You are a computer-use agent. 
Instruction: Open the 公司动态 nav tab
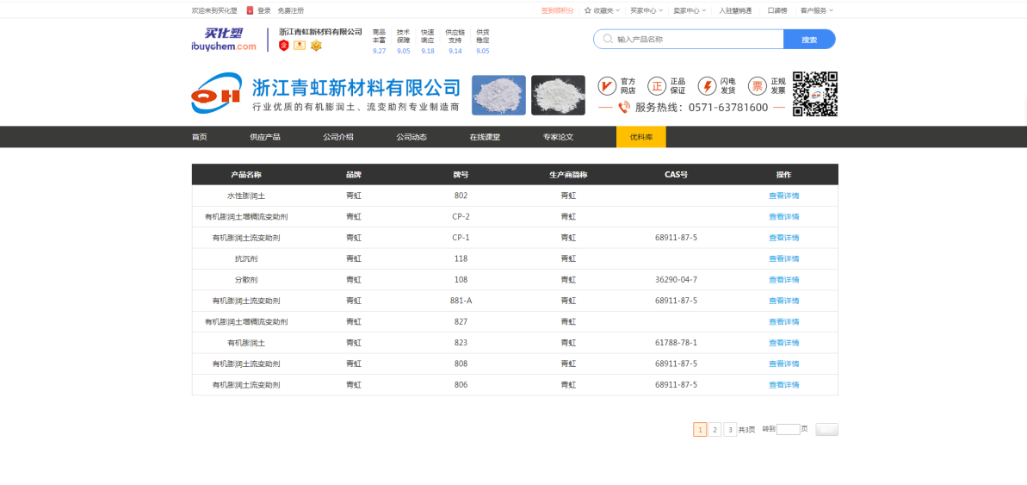[411, 137]
